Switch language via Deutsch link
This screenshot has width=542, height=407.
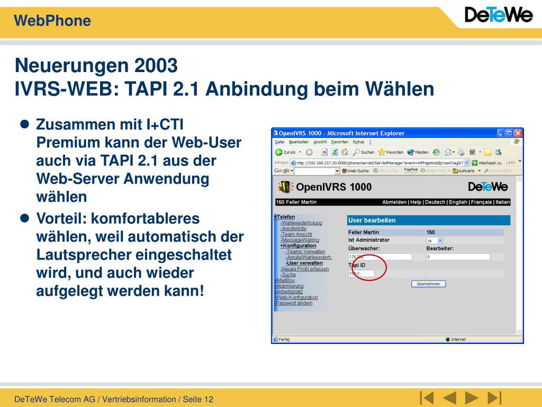tap(435, 202)
